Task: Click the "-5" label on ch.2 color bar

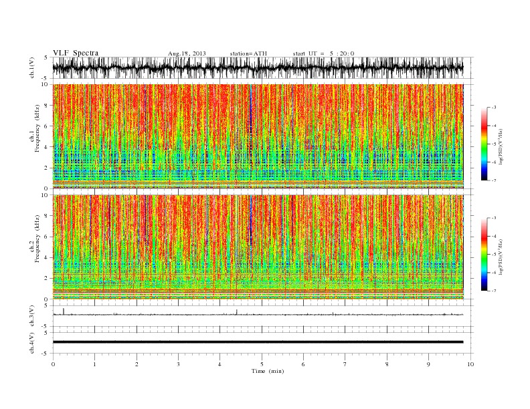Action: pos(493,255)
